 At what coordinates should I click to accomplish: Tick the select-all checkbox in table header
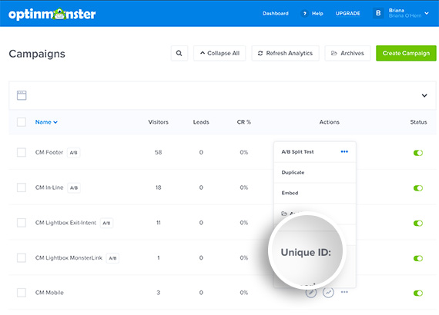point(22,122)
